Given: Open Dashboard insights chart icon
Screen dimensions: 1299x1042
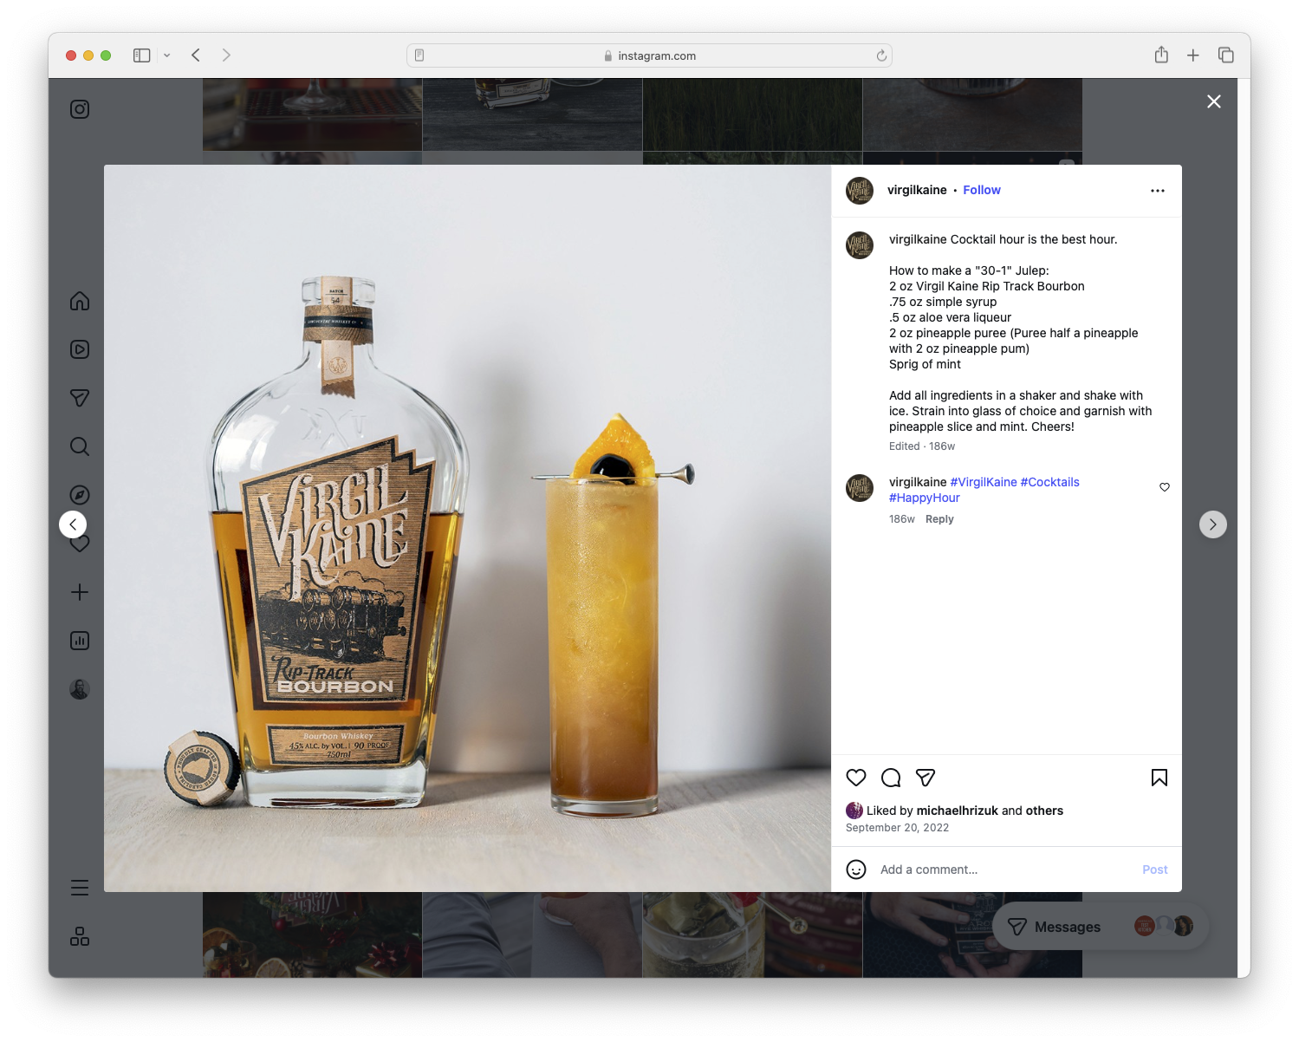Looking at the screenshot, I should (x=80, y=641).
